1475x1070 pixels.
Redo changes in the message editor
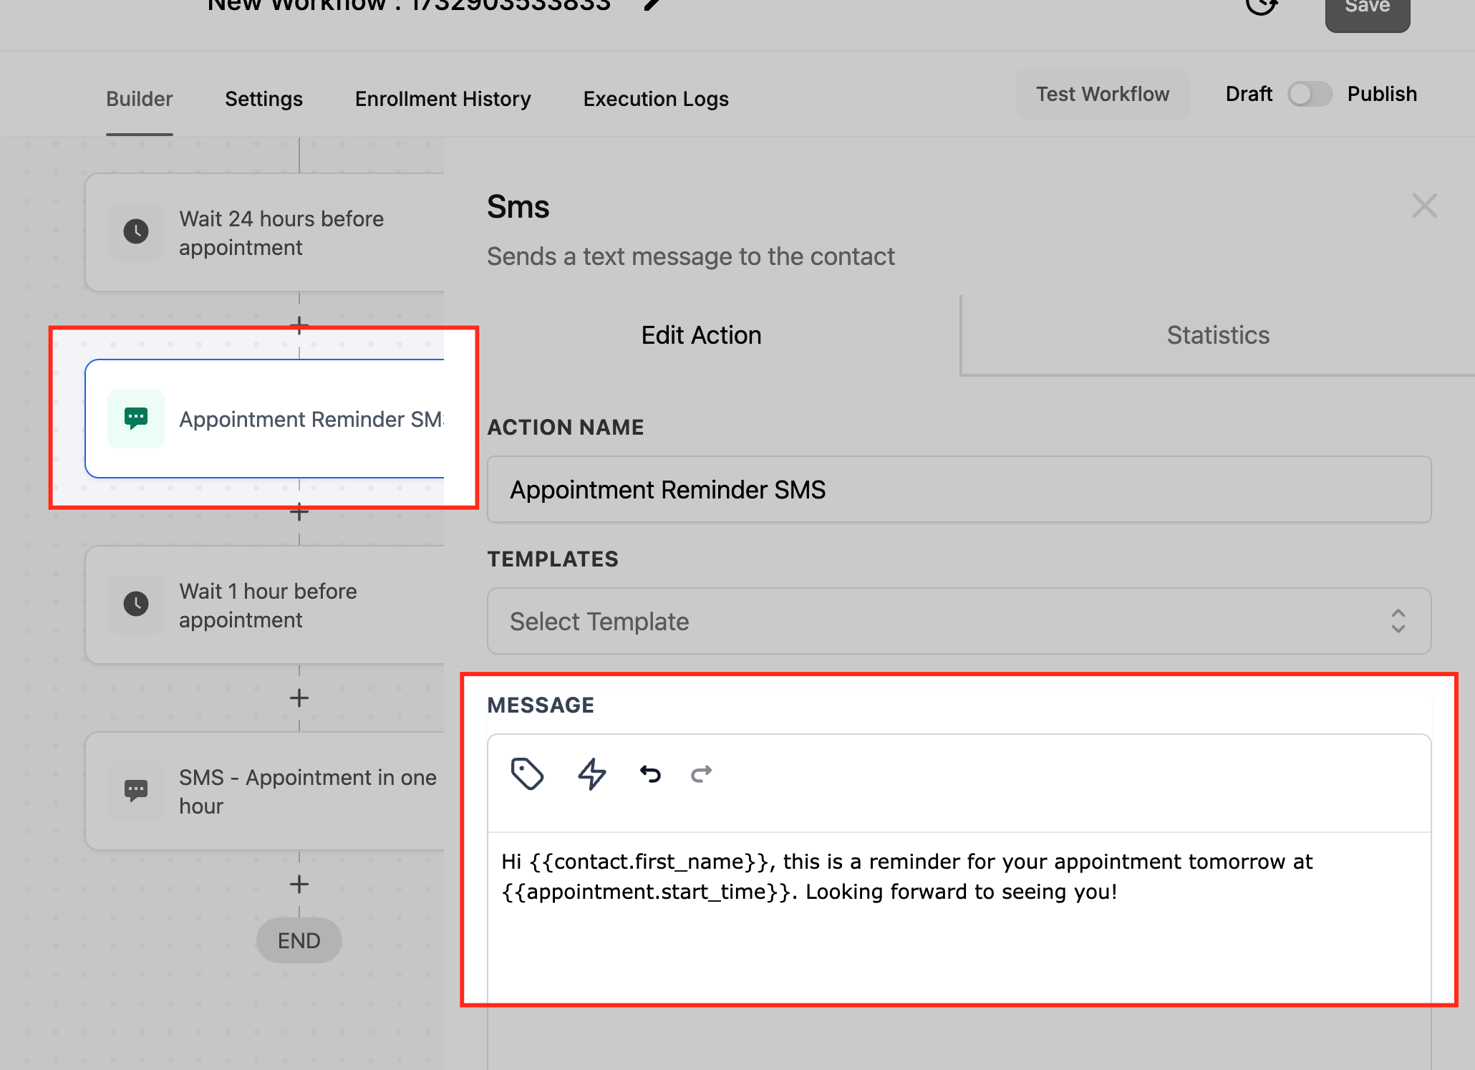point(700,773)
